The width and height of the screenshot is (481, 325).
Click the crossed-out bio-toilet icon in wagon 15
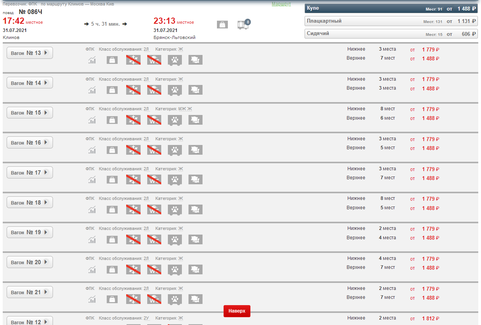pos(154,120)
